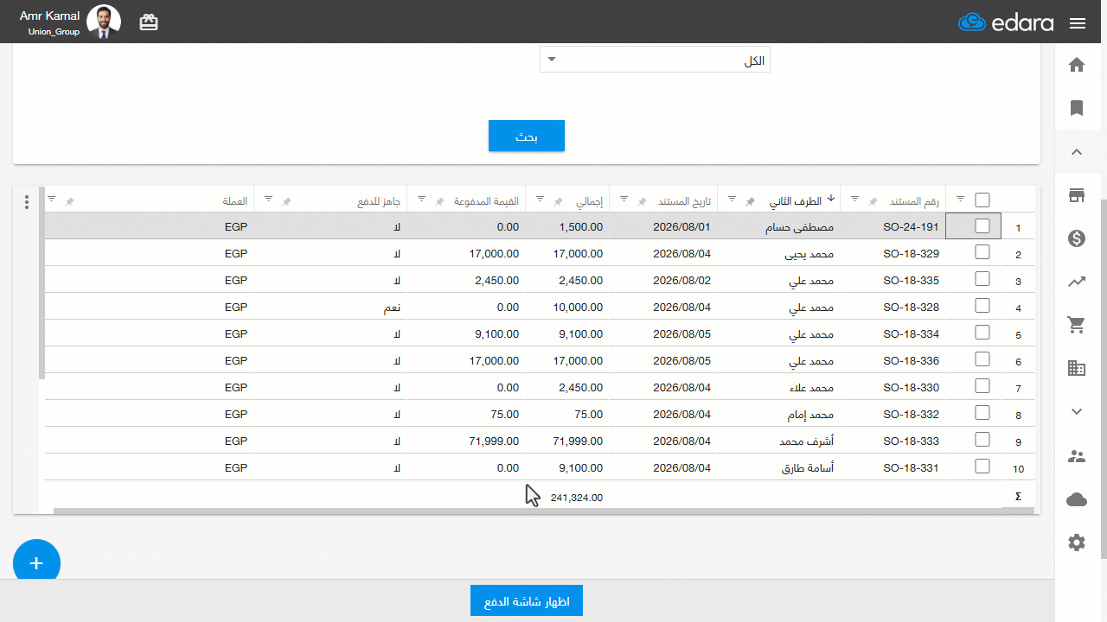Open the people sidebar icon
Viewport: 1107px width, 622px height.
[1077, 456]
